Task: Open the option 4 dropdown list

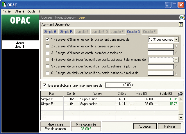Action: [176, 60]
